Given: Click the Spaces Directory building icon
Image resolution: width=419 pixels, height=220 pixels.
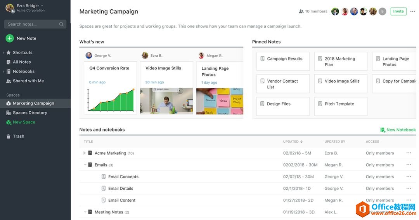Looking at the screenshot, I should [9, 113].
